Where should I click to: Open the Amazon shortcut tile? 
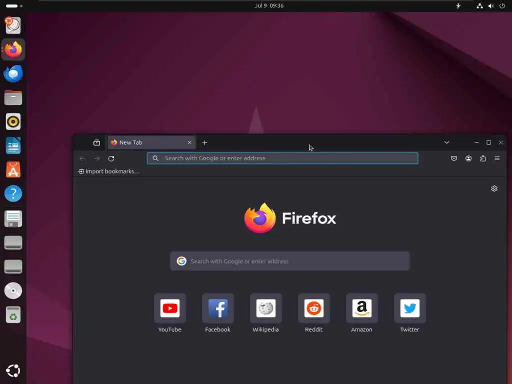click(362, 308)
